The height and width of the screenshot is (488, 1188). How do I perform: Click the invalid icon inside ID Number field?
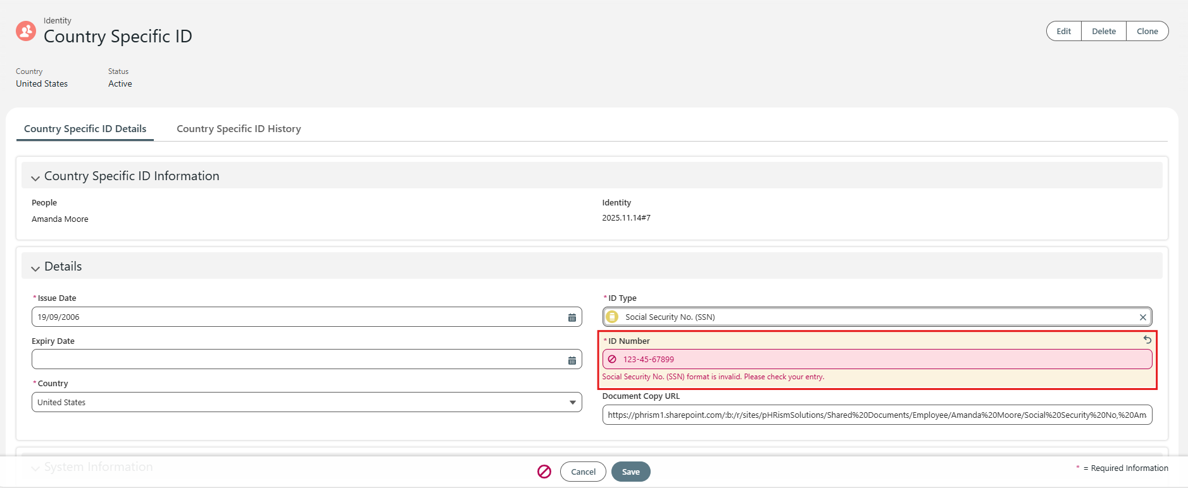point(612,360)
